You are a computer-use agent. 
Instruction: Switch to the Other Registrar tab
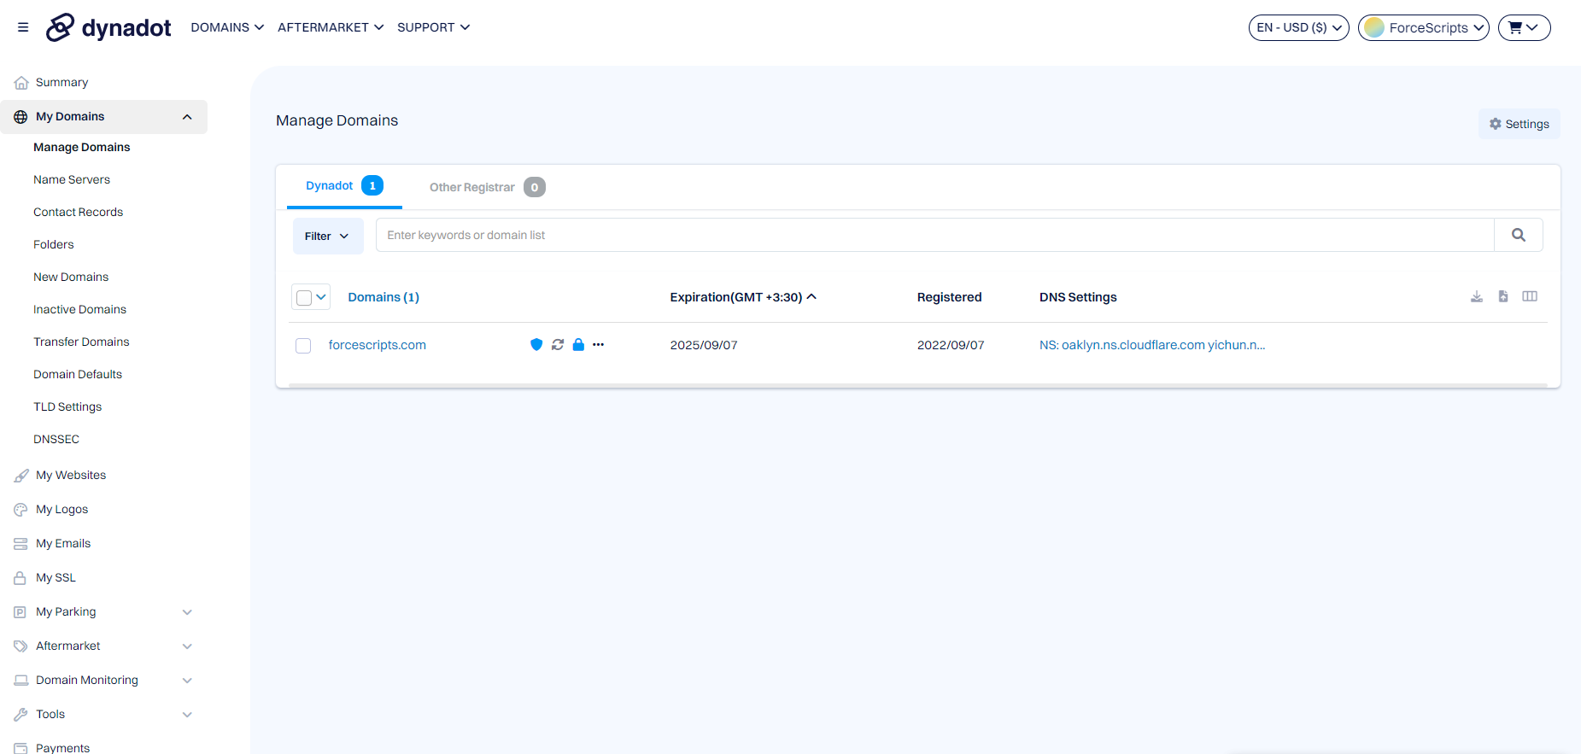(x=487, y=187)
